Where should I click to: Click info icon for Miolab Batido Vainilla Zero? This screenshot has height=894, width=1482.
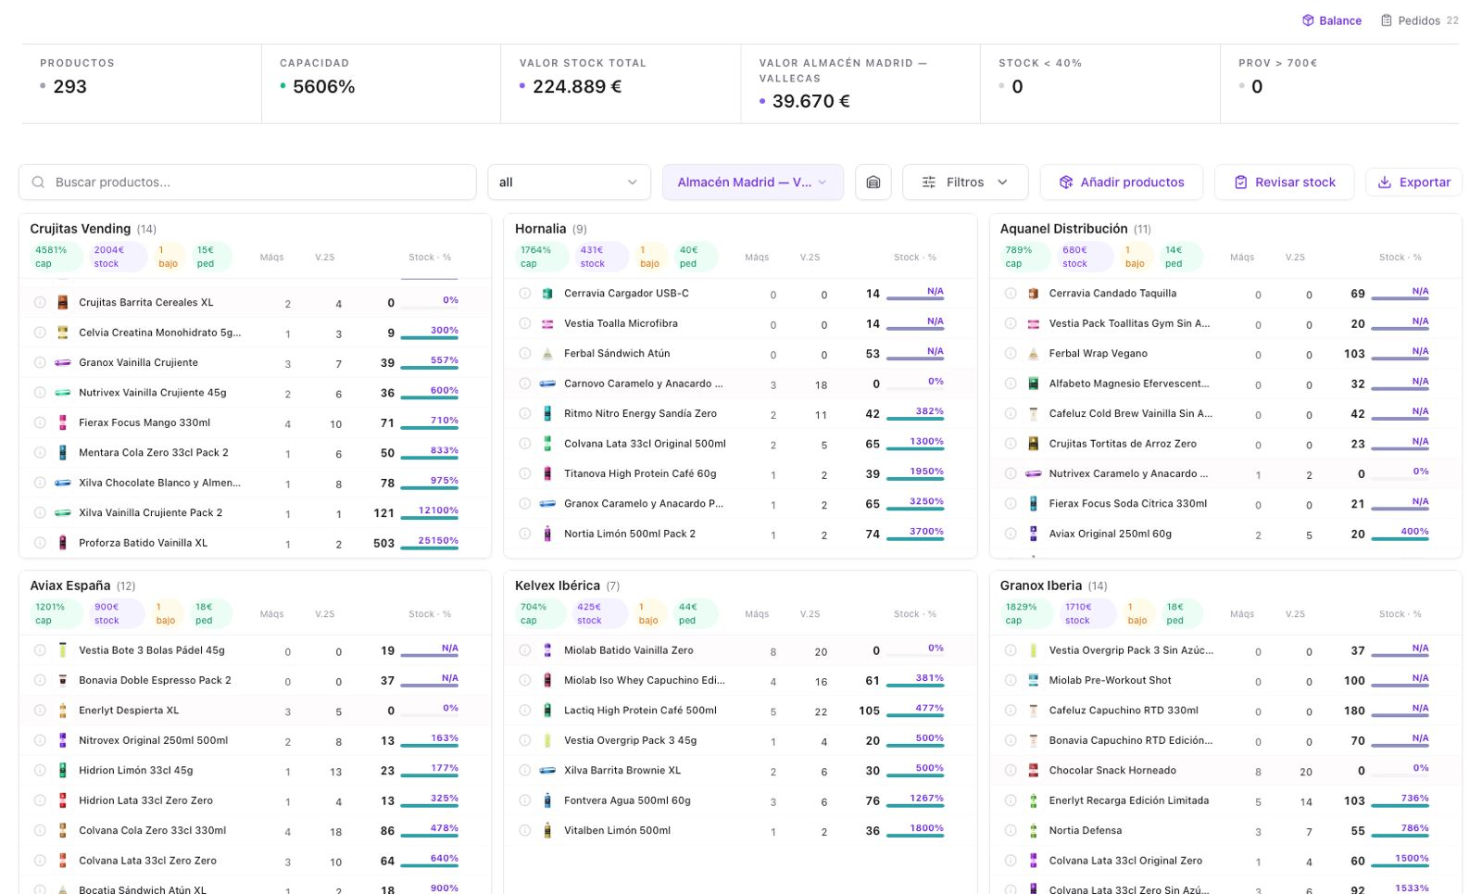pos(525,650)
